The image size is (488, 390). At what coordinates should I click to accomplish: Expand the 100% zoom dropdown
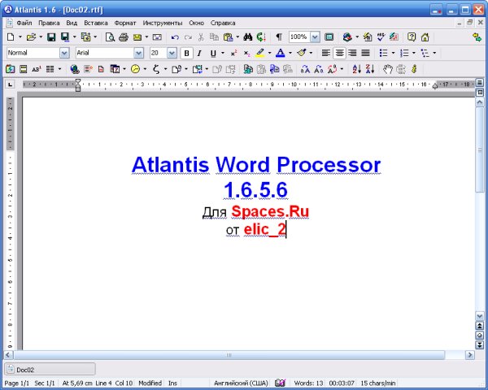(x=315, y=37)
